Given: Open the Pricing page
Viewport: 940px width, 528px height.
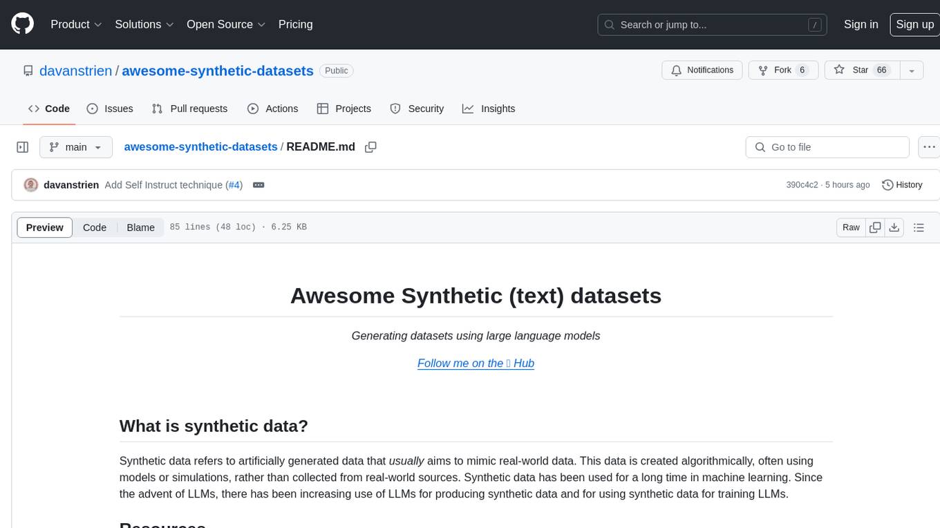Looking at the screenshot, I should click(x=295, y=24).
